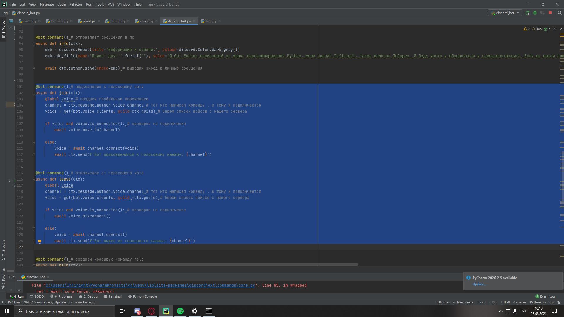Jump to next highlighted error arrow
The width and height of the screenshot is (564, 317).
tap(560, 29)
